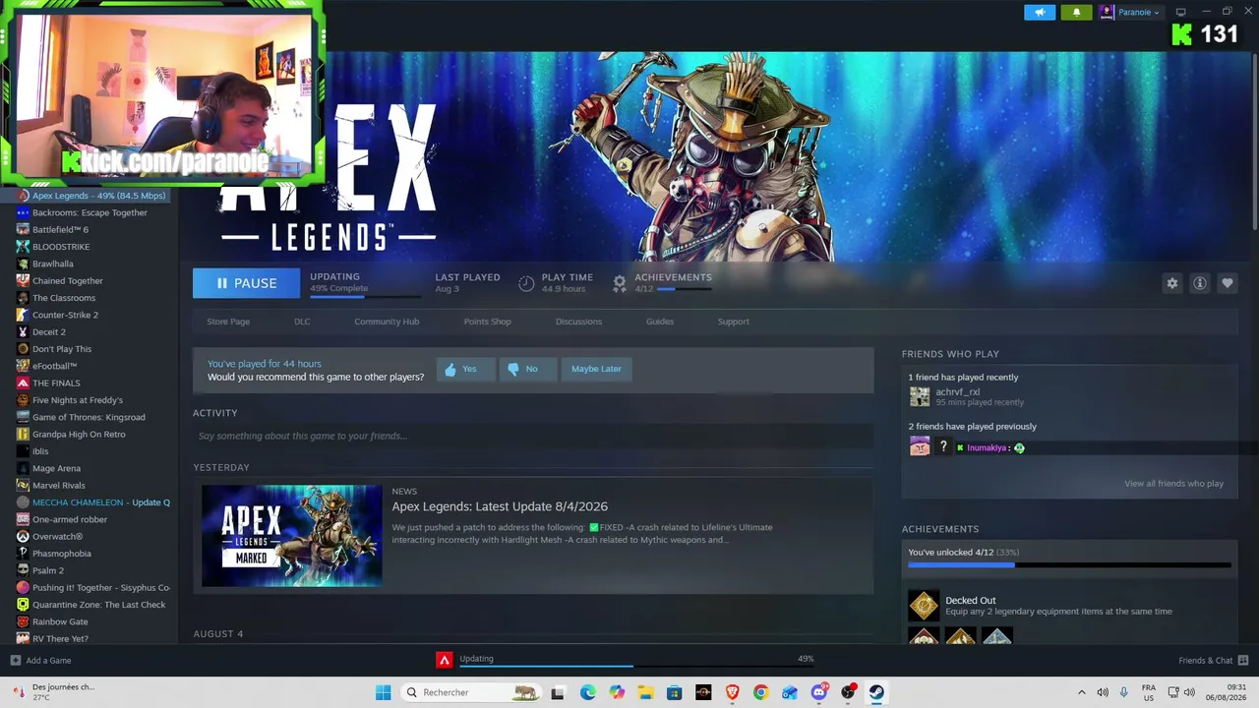Open the Windows Start menu
The height and width of the screenshot is (708, 1259).
(x=383, y=692)
